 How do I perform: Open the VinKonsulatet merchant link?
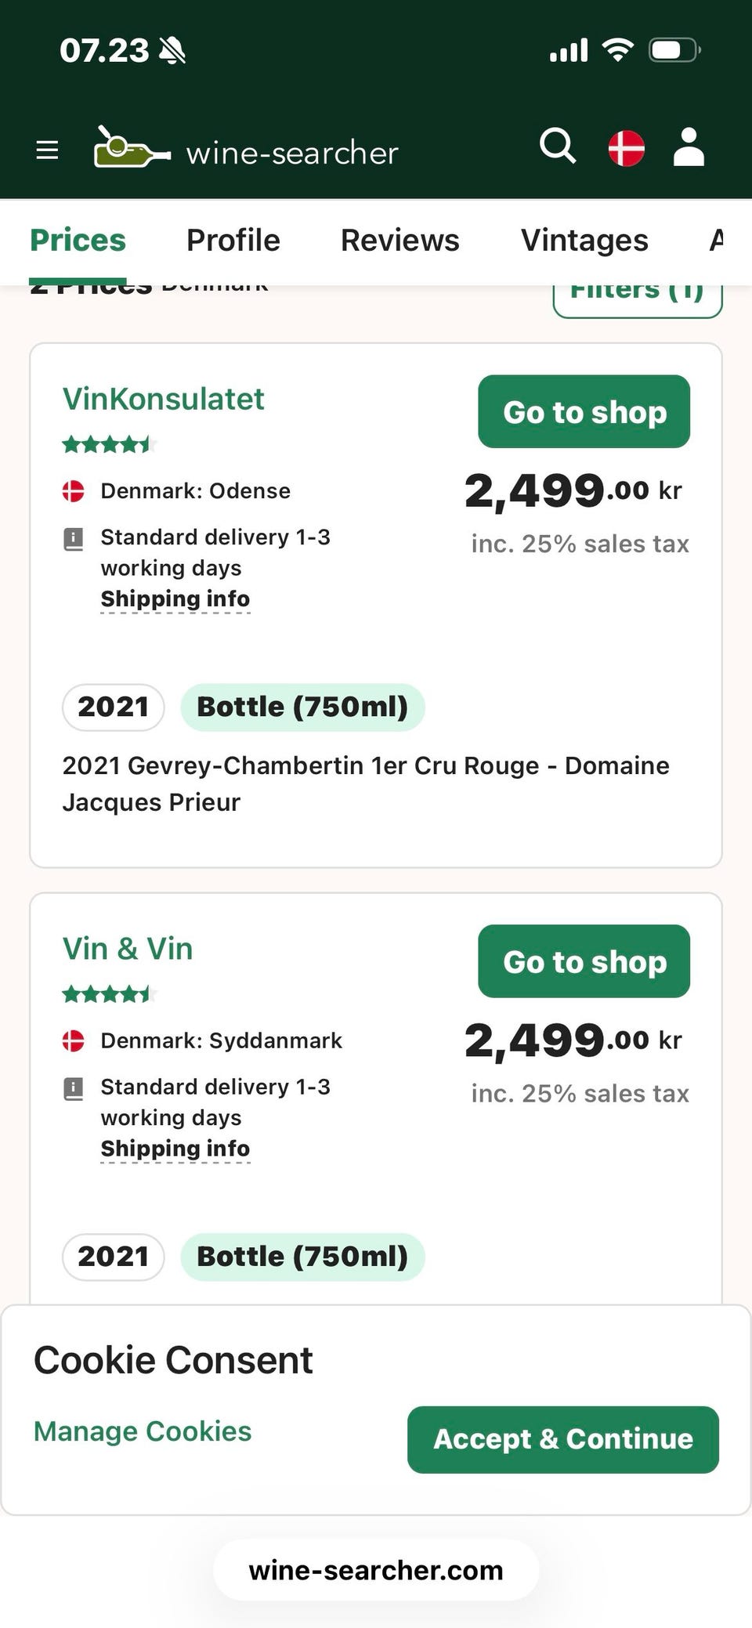coord(163,400)
